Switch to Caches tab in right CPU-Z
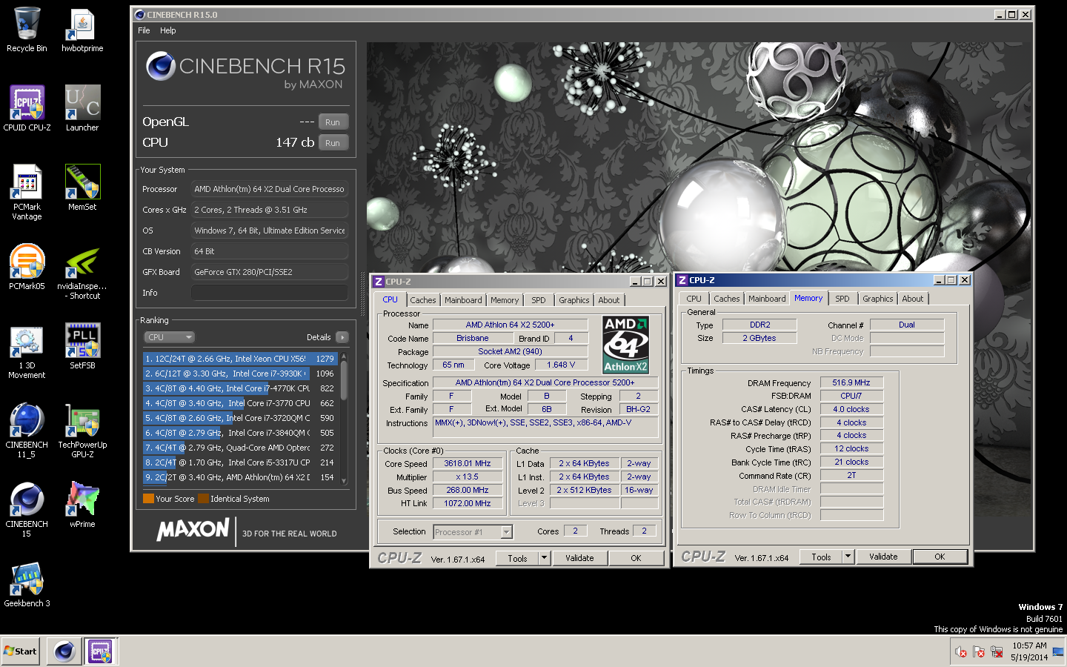Viewport: 1067px width, 667px height. pyautogui.click(x=727, y=299)
